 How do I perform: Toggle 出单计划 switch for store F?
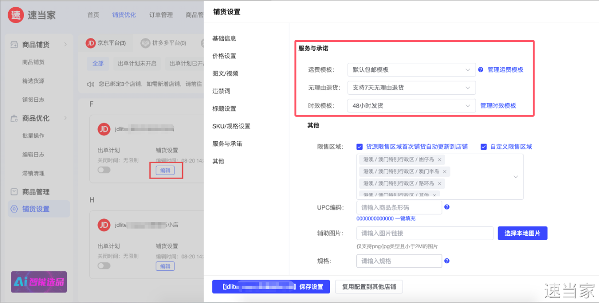(104, 170)
